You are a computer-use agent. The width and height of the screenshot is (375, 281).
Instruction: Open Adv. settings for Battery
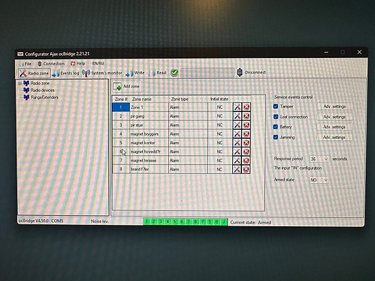tap(335, 126)
